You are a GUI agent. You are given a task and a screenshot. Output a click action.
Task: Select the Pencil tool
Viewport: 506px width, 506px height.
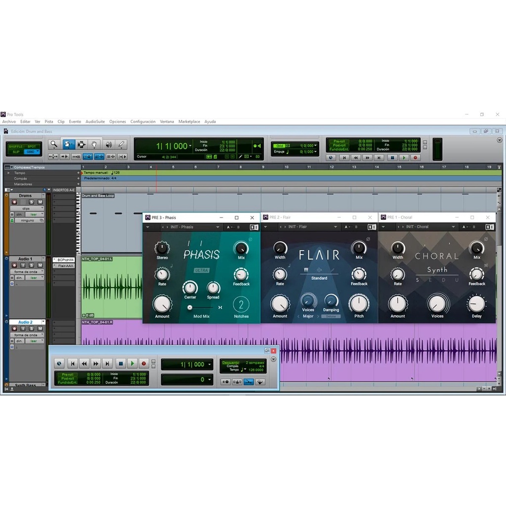tap(122, 144)
